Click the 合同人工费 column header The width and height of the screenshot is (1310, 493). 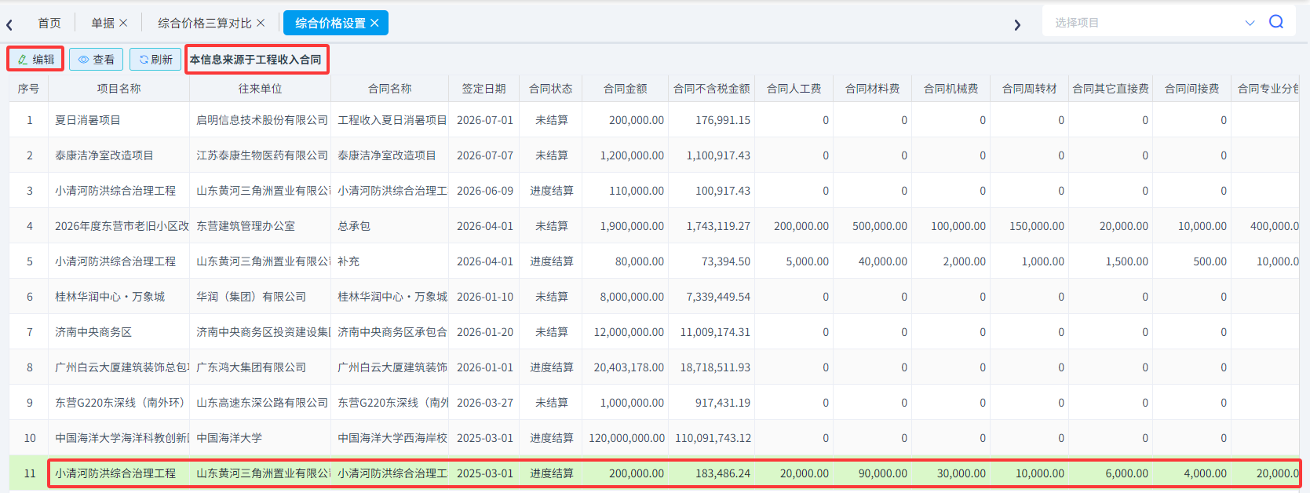click(794, 89)
